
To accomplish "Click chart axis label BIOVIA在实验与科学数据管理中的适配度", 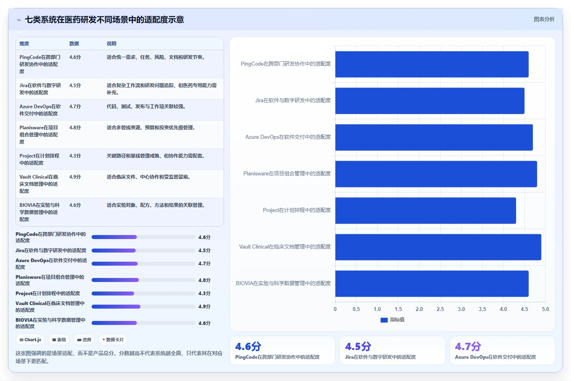I will pyautogui.click(x=283, y=284).
